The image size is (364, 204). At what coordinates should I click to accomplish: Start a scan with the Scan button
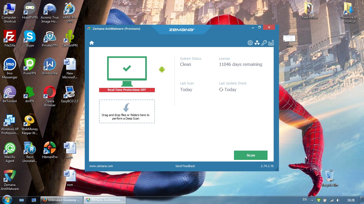click(250, 155)
